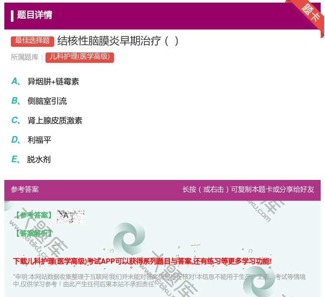Click the letter D option marker
This screenshot has height=297, width=325.
[16, 140]
